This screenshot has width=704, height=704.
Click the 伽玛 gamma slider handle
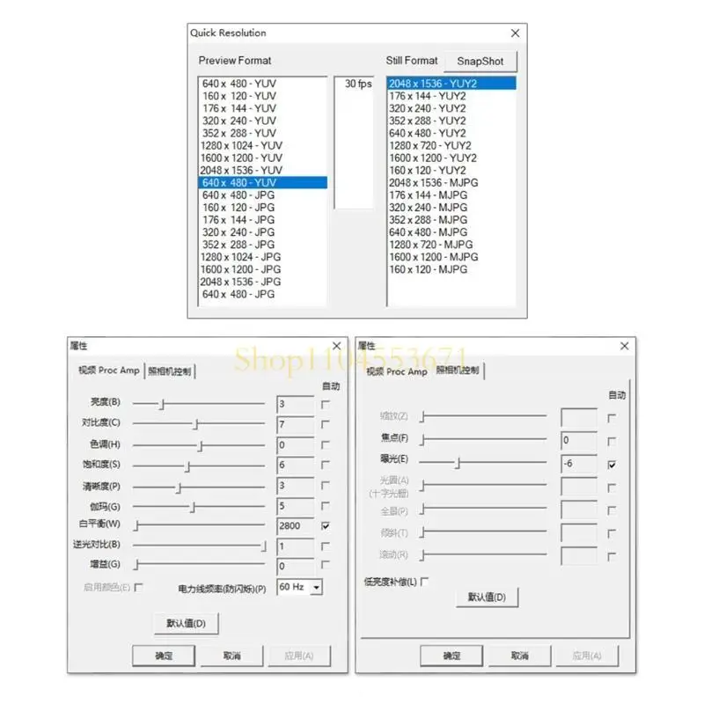point(192,507)
